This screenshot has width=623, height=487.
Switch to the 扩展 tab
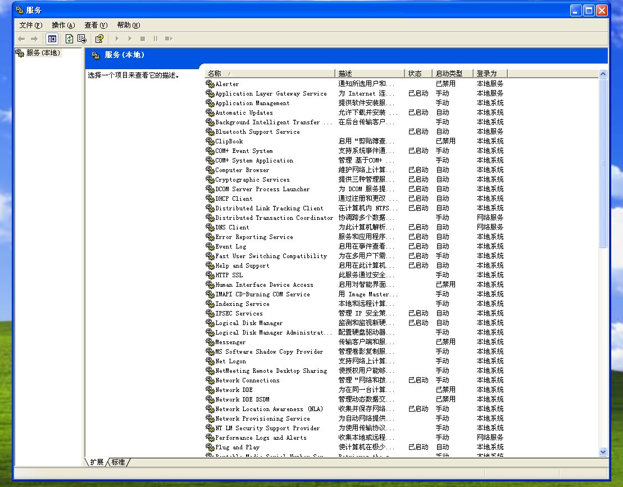point(97,462)
